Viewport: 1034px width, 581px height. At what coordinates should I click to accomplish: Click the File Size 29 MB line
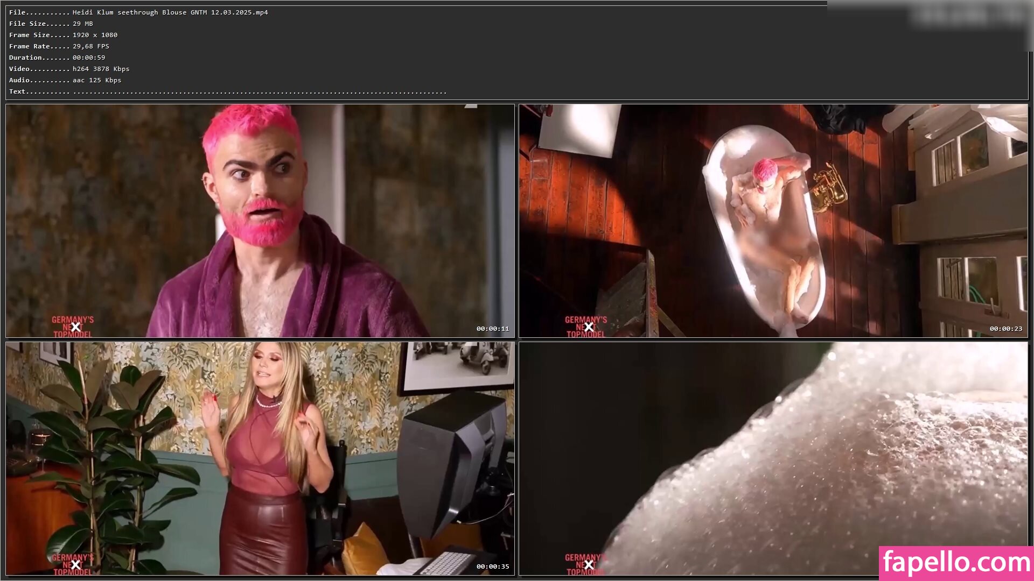click(x=51, y=24)
